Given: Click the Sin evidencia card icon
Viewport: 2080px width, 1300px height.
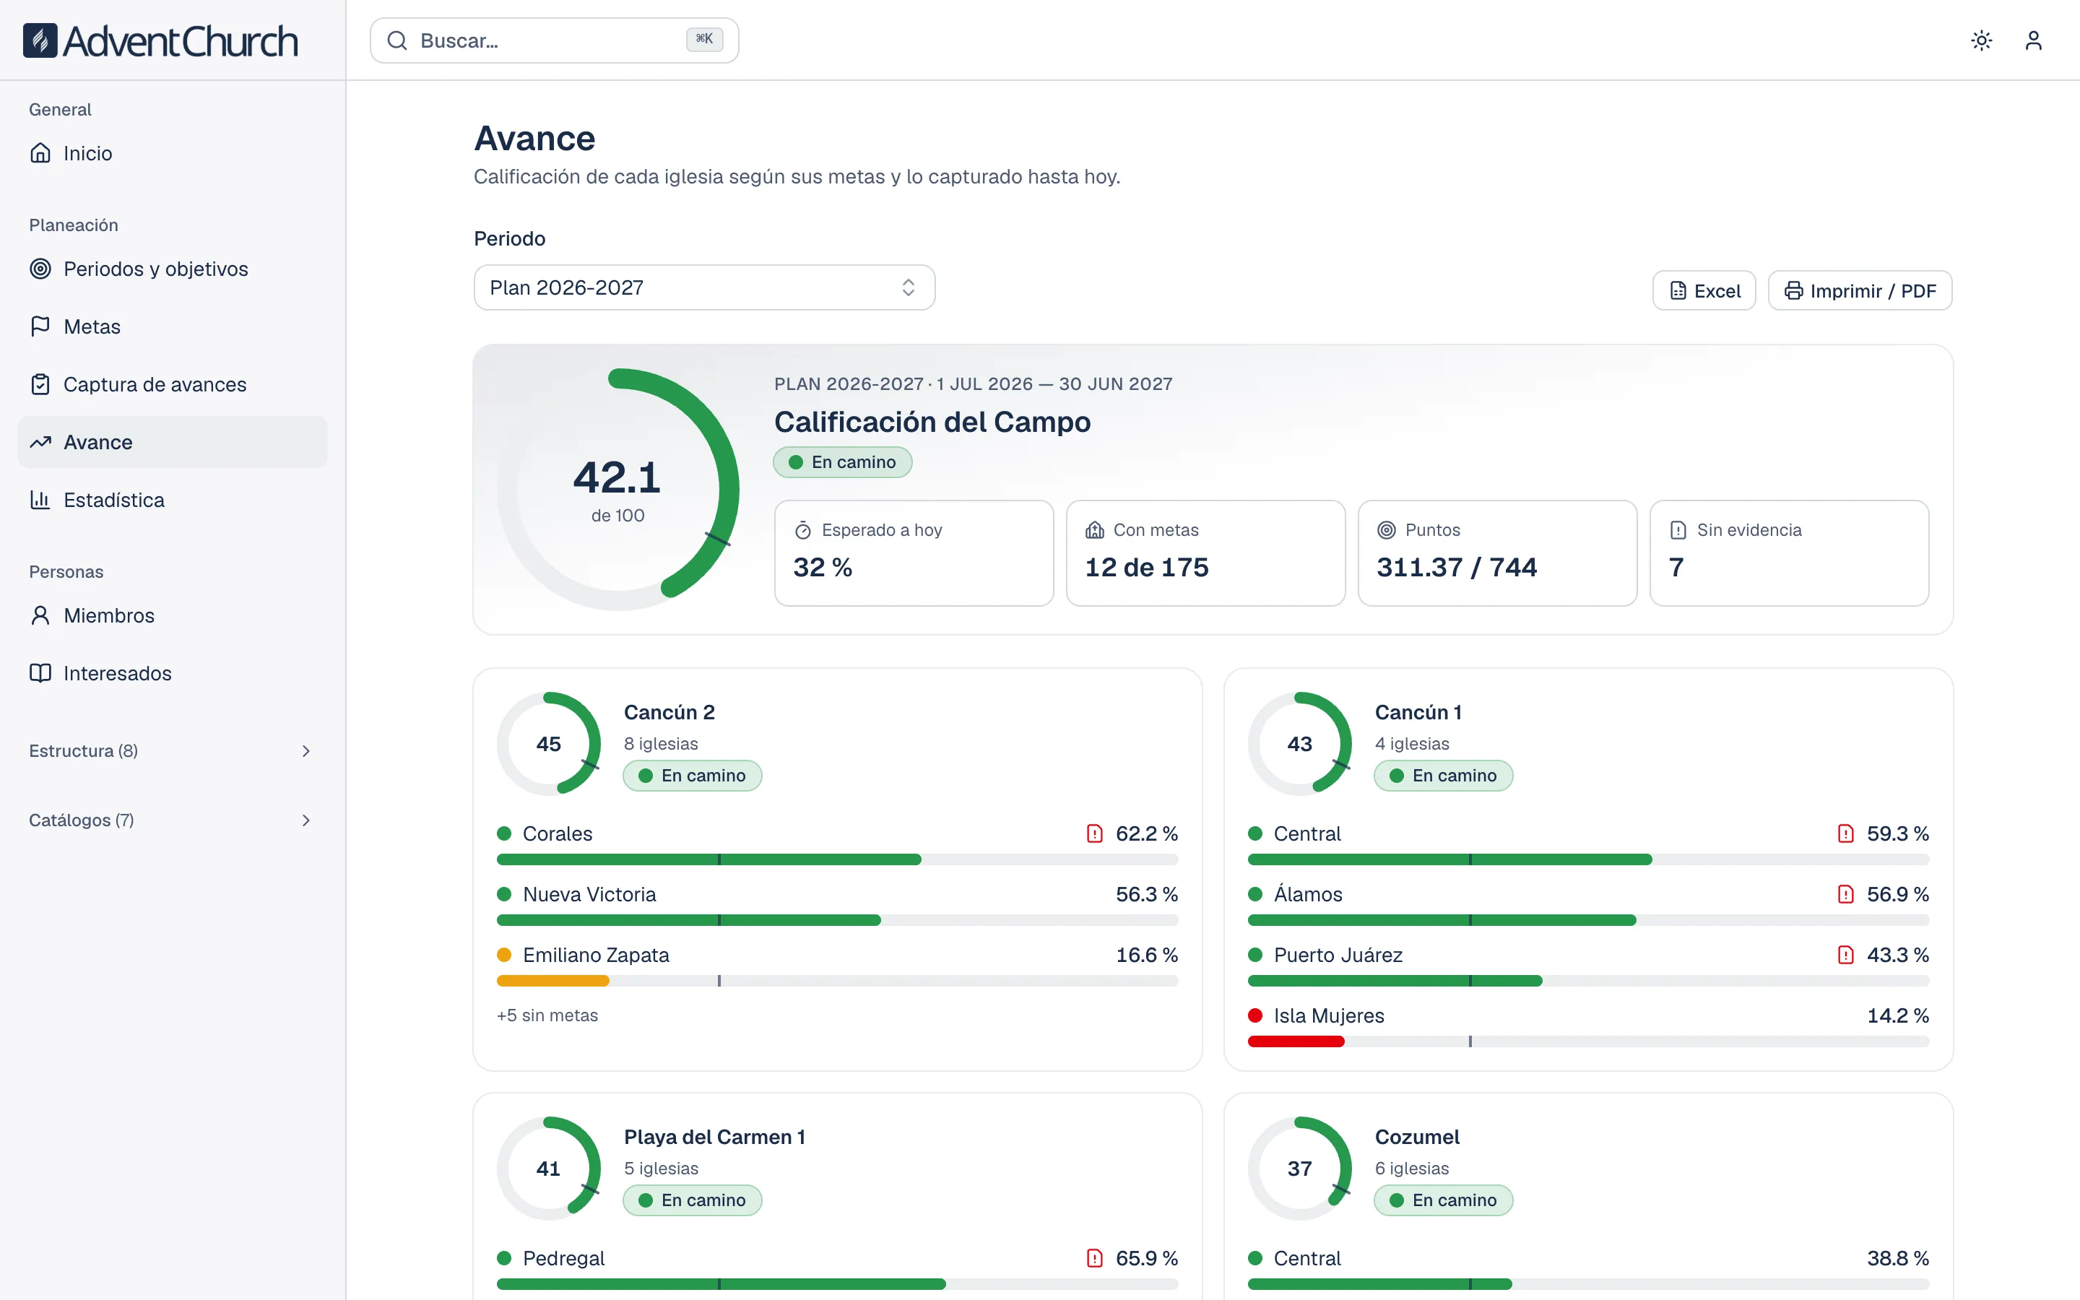Looking at the screenshot, I should pyautogui.click(x=1678, y=529).
